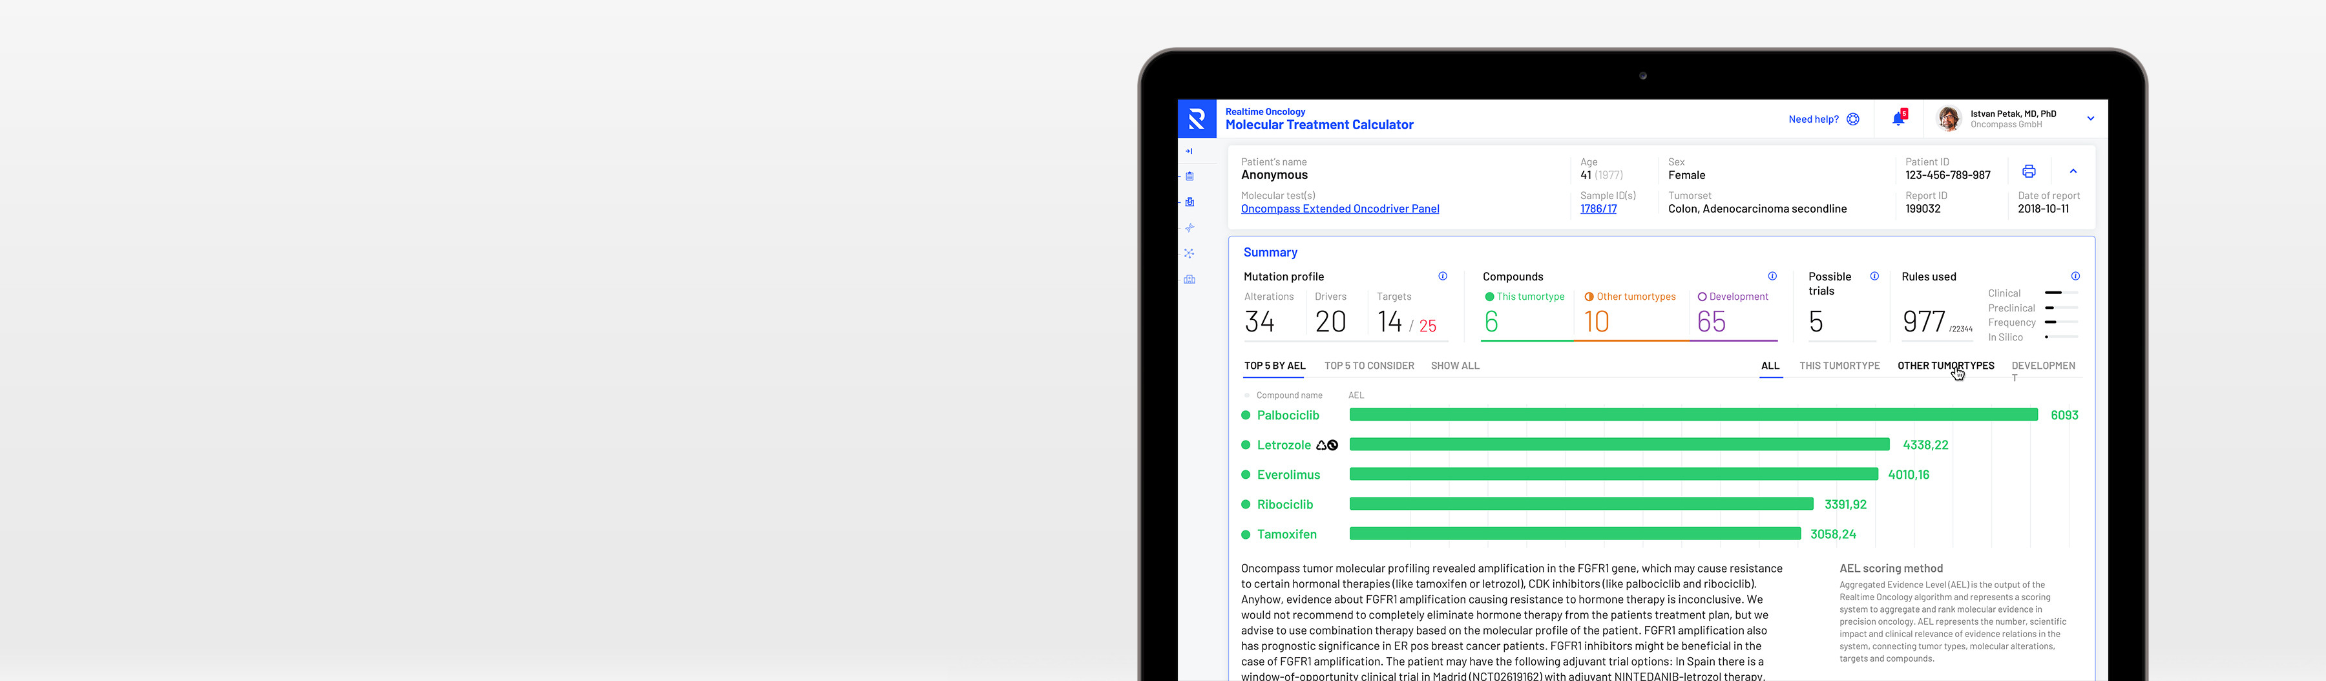
Task: Collapse the patient details panel
Action: tap(2073, 172)
